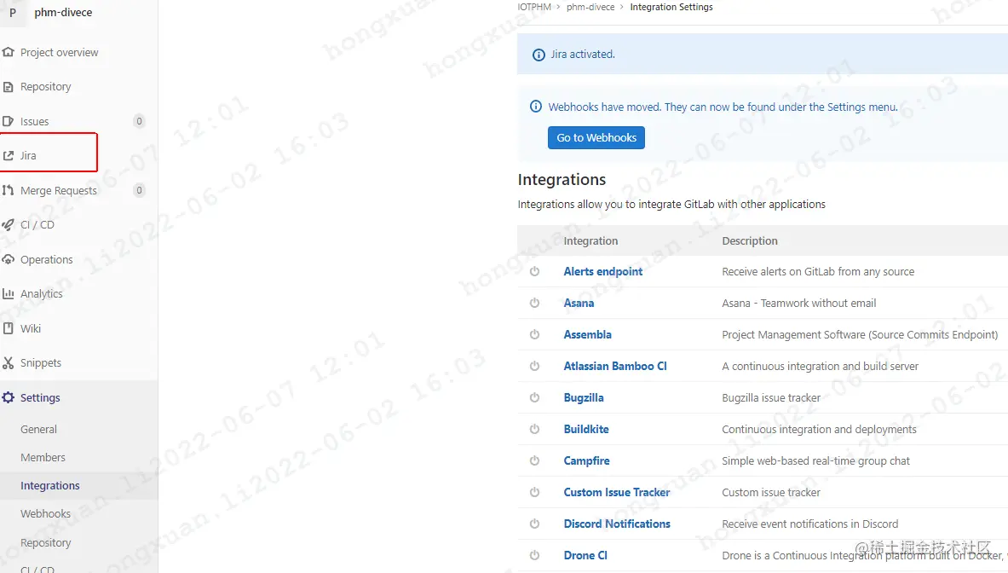1008x573 pixels.
Task: Click power status icon for Drone CI
Action: click(534, 555)
